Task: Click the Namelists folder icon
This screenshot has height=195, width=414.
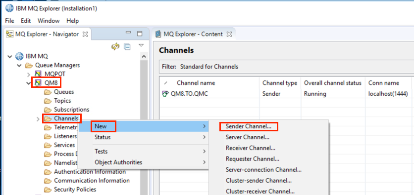Action: (x=48, y=163)
